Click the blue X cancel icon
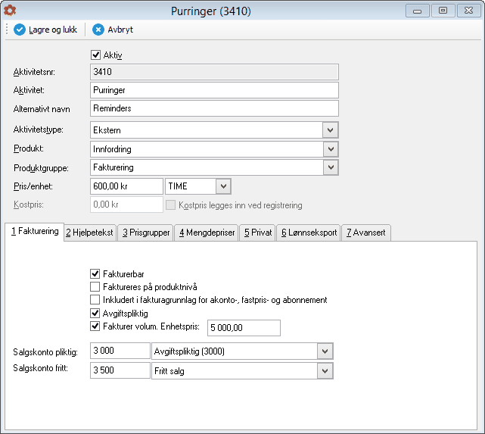The height and width of the screenshot is (434, 485). 98,30
